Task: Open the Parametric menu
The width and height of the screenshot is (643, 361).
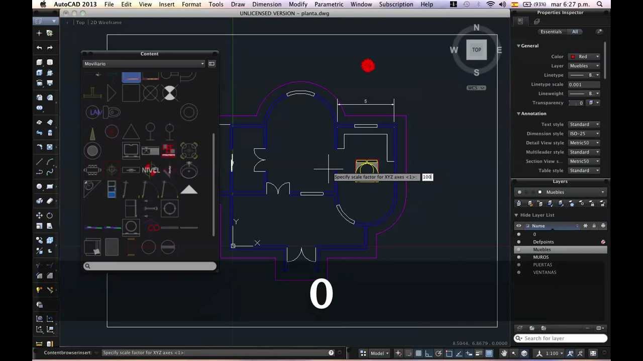Action: pos(329,5)
